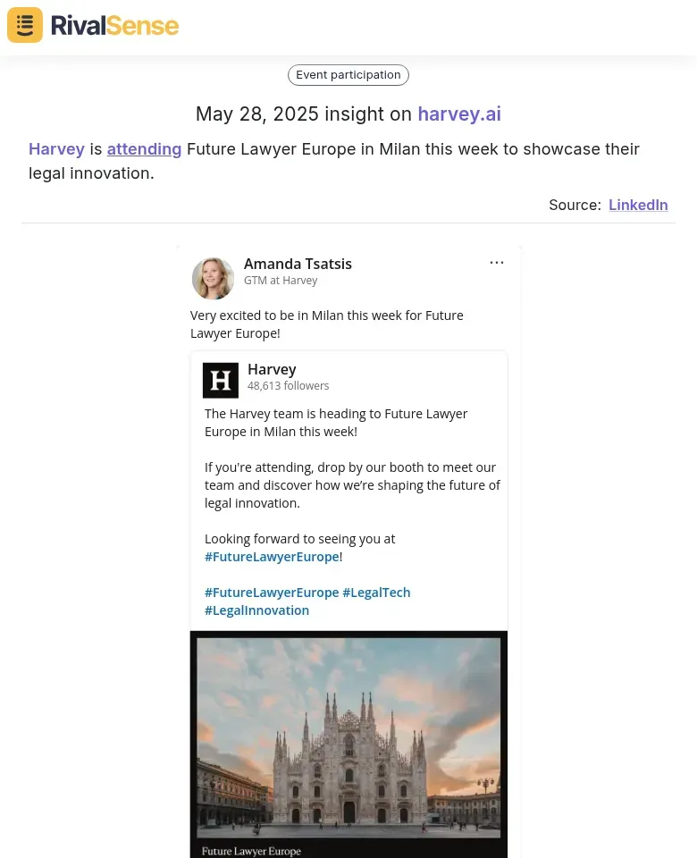Open the post's three-dot options menu
The width and height of the screenshot is (697, 858).
pos(496,263)
